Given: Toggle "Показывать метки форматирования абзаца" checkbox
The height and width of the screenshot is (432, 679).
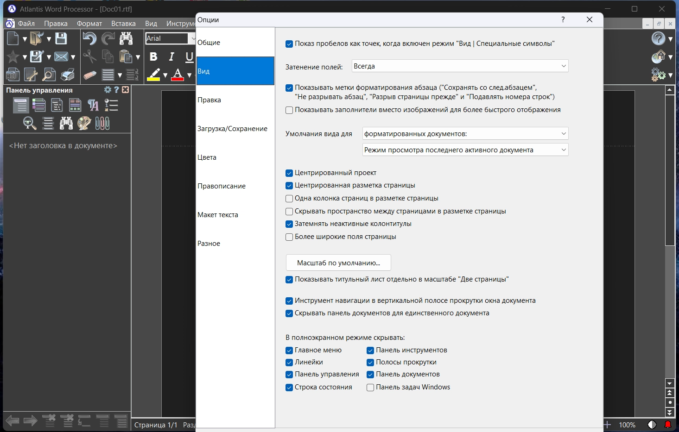Looking at the screenshot, I should pyautogui.click(x=289, y=88).
